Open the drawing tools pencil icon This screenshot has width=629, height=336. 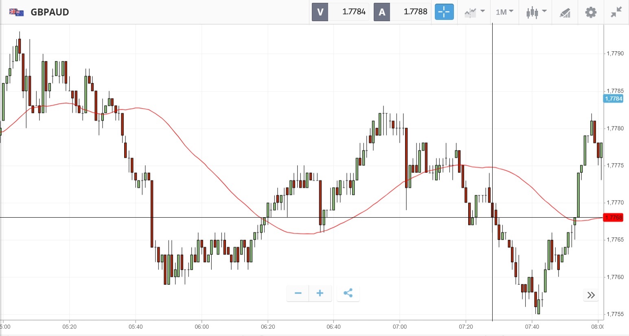(565, 13)
